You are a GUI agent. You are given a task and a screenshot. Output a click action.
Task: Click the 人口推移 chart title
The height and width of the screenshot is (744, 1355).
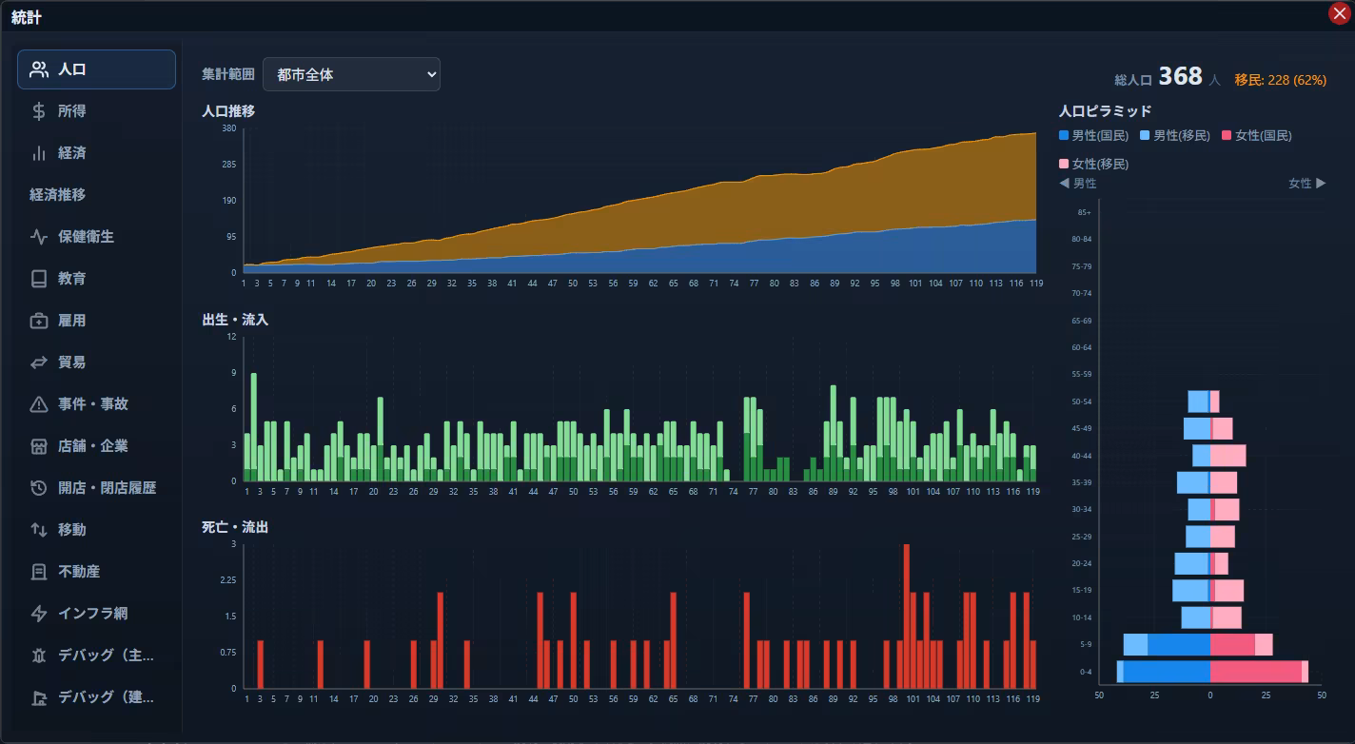tap(228, 111)
